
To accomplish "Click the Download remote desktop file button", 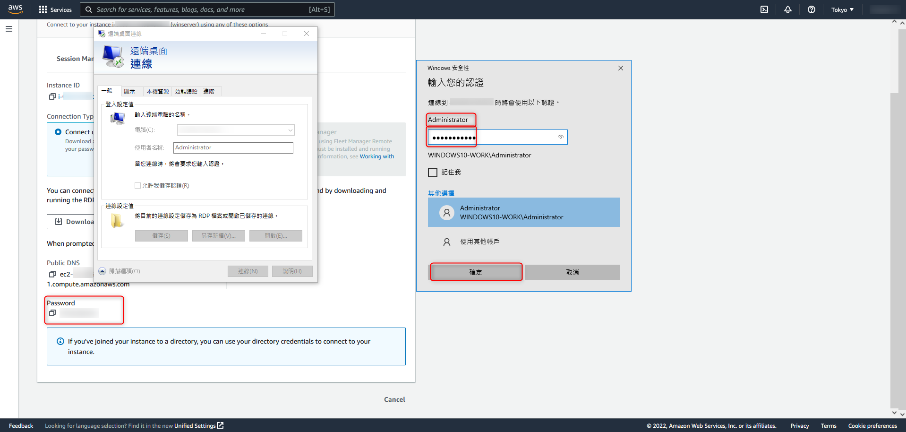I will coord(71,222).
